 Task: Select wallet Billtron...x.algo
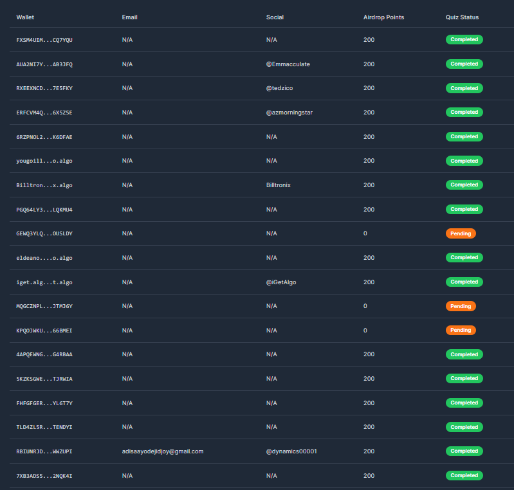click(x=44, y=185)
